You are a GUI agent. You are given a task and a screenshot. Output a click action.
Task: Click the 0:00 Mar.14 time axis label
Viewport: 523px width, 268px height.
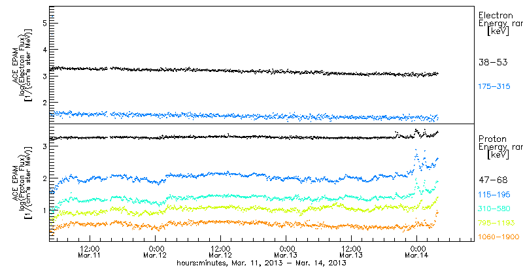pos(416,252)
